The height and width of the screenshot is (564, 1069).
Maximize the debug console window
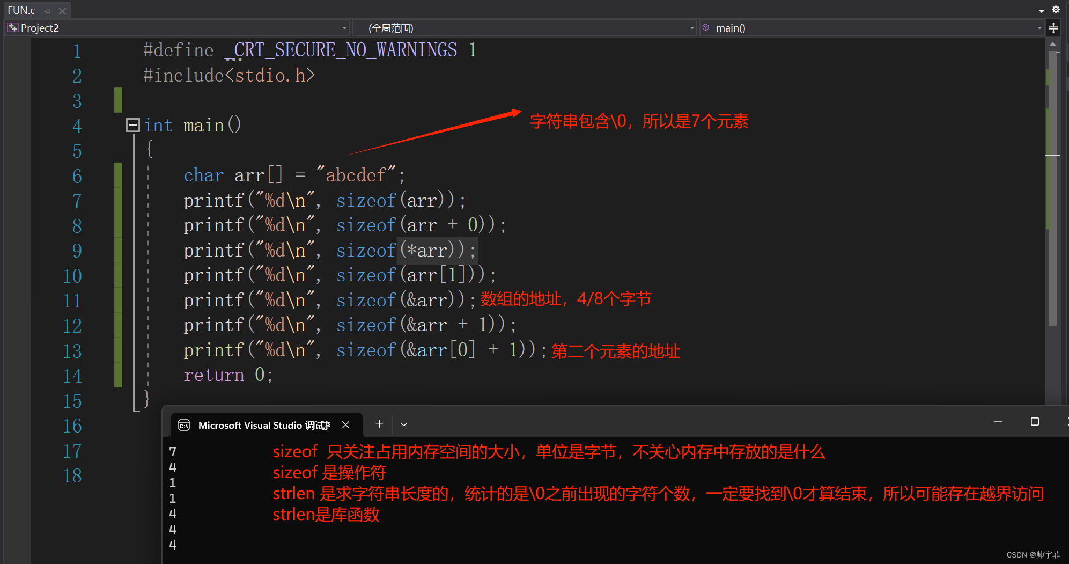(1035, 422)
